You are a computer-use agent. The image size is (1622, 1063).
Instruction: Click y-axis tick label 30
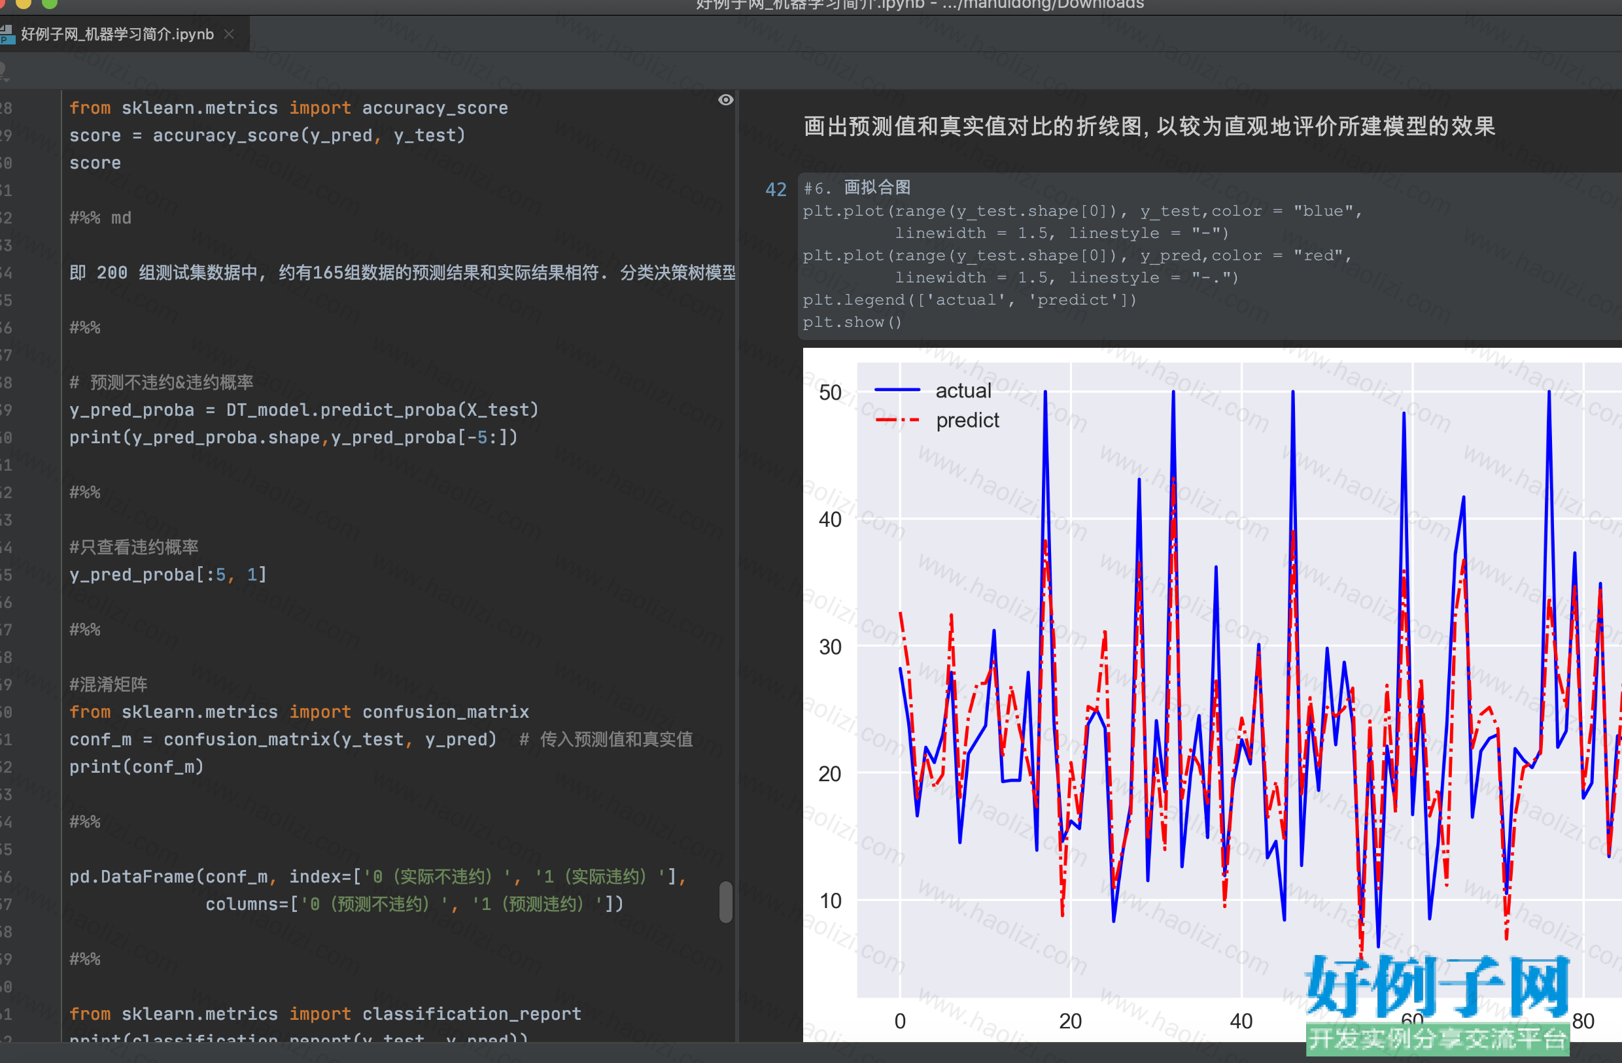point(830,647)
